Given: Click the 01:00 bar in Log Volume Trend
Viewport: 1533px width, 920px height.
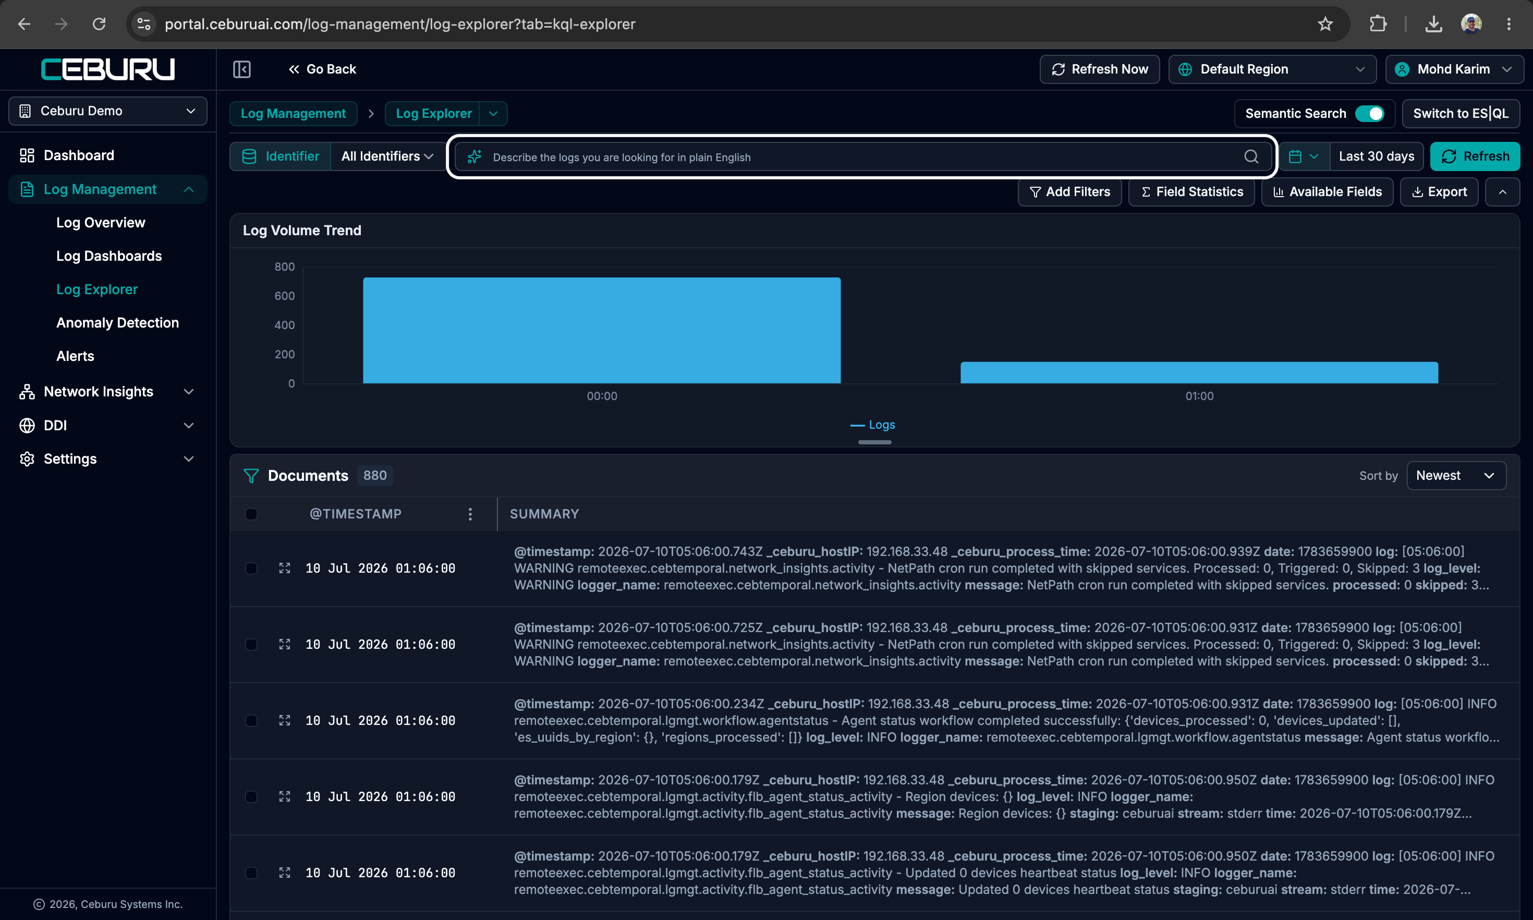Looking at the screenshot, I should [1199, 372].
